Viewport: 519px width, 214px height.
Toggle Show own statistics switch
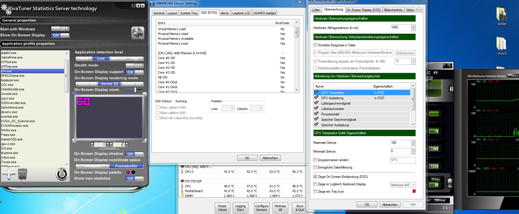(x=134, y=178)
